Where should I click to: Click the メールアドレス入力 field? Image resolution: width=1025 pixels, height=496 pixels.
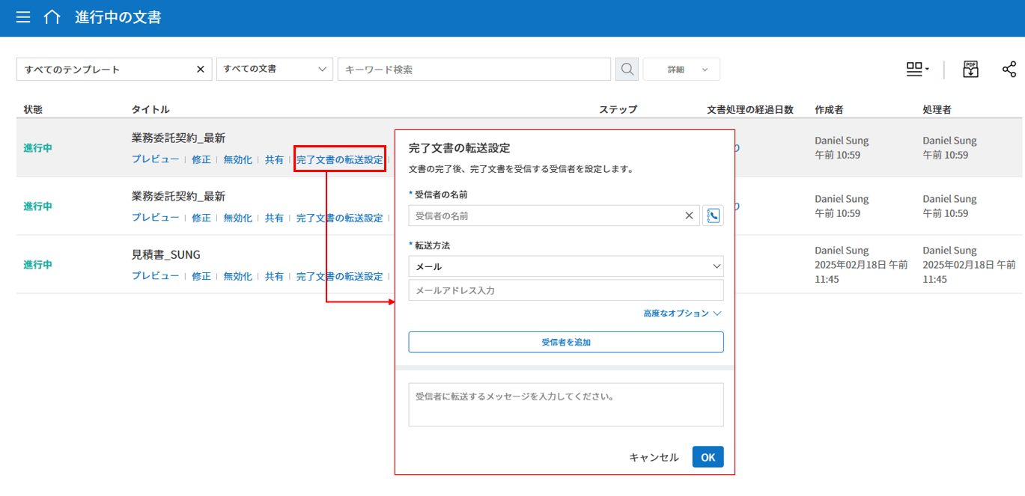[x=565, y=290]
